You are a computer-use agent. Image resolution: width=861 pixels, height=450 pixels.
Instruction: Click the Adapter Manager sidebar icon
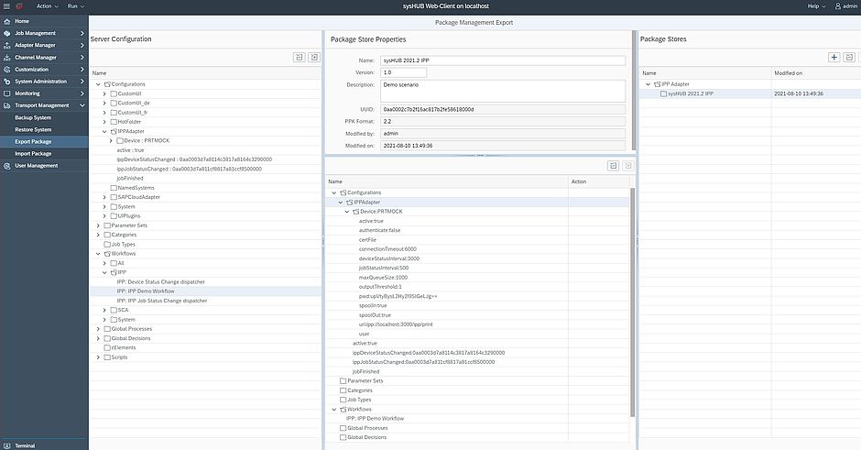pyautogui.click(x=7, y=46)
